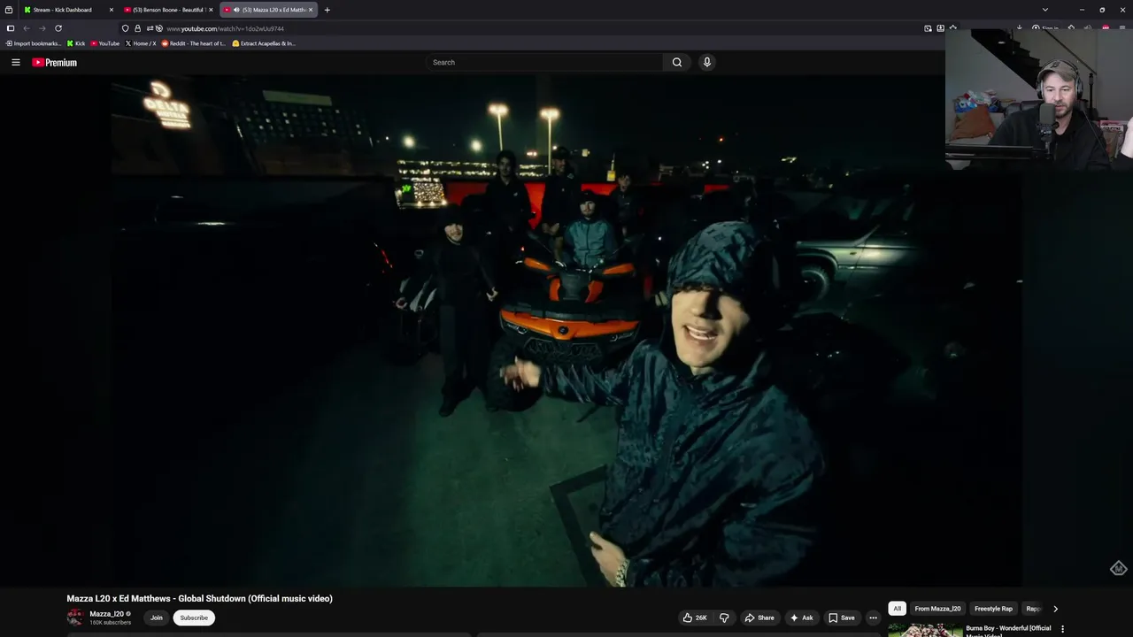Viewport: 1133px width, 637px height.
Task: Toggle the browser sidebar button
Action: coord(11,28)
